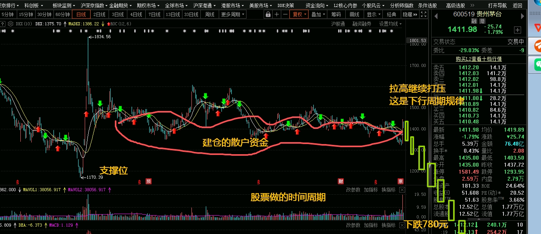The height and width of the screenshot is (234, 541).
Task: Open 设置均线 dropdown
Action: click(x=391, y=24)
